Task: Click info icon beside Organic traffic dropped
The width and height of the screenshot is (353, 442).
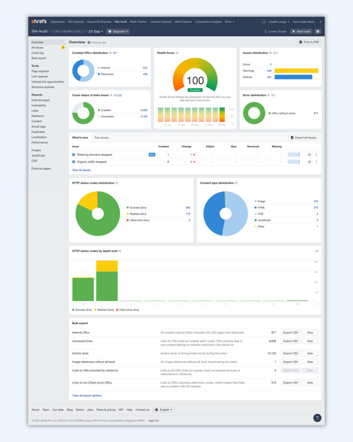Action: (74, 162)
